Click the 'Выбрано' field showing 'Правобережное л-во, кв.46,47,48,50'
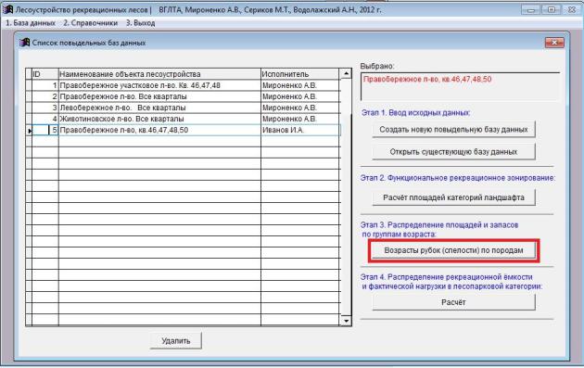 click(x=460, y=86)
